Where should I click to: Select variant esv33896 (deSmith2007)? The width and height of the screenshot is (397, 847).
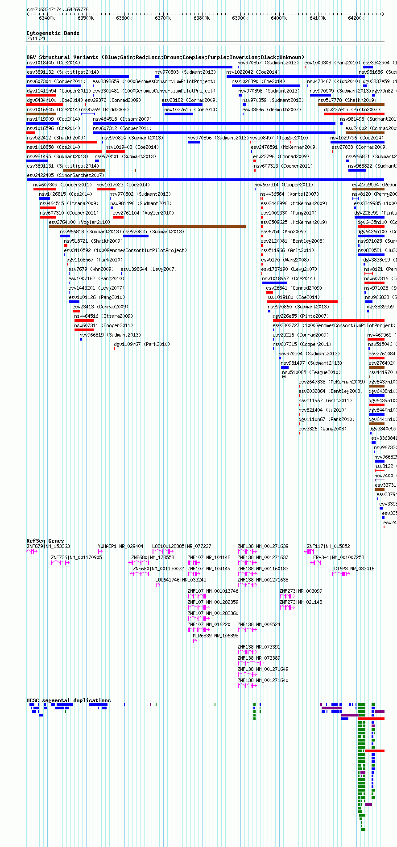[272, 110]
